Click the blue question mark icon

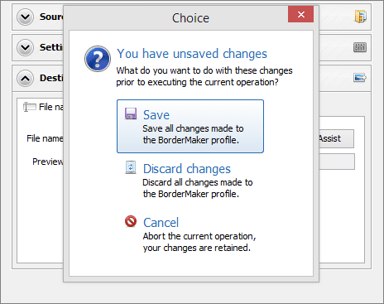(98, 59)
